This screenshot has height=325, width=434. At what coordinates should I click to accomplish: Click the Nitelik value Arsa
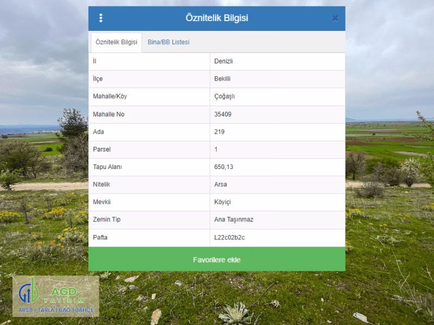(x=221, y=184)
